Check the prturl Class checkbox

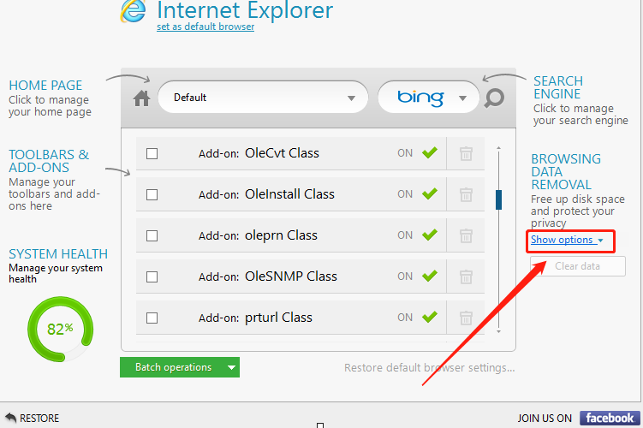point(152,318)
